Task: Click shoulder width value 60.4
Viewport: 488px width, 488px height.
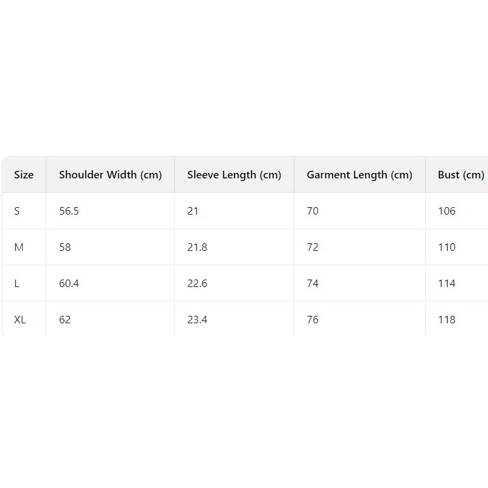Action: point(69,284)
